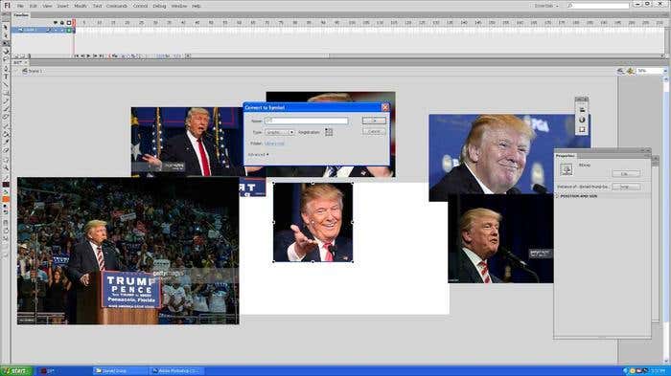The height and width of the screenshot is (376, 671).
Task: Click Cancel in Convert to Symbol dialog
Action: [x=374, y=132]
